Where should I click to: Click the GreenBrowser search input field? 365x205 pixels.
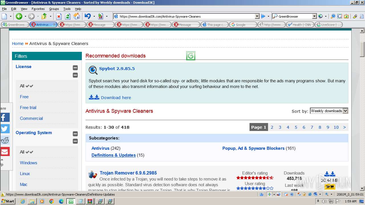295,16
